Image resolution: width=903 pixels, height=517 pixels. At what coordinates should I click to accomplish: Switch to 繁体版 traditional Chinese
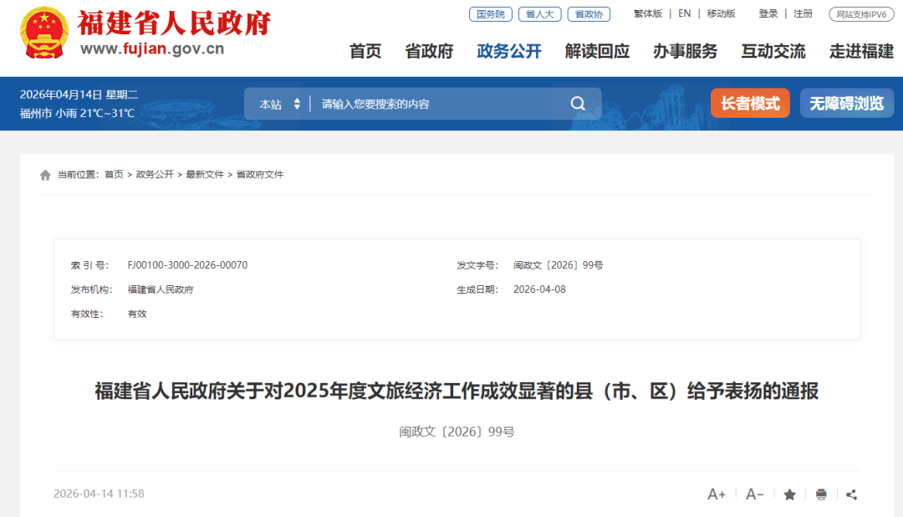point(647,13)
